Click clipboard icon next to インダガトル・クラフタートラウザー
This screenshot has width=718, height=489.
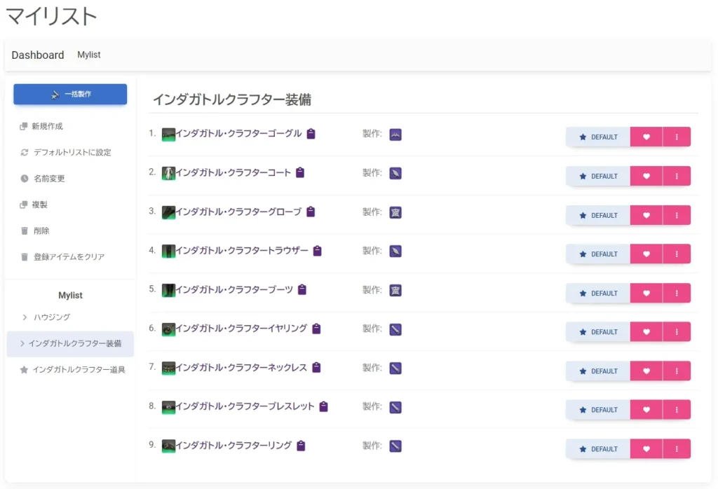(x=318, y=250)
